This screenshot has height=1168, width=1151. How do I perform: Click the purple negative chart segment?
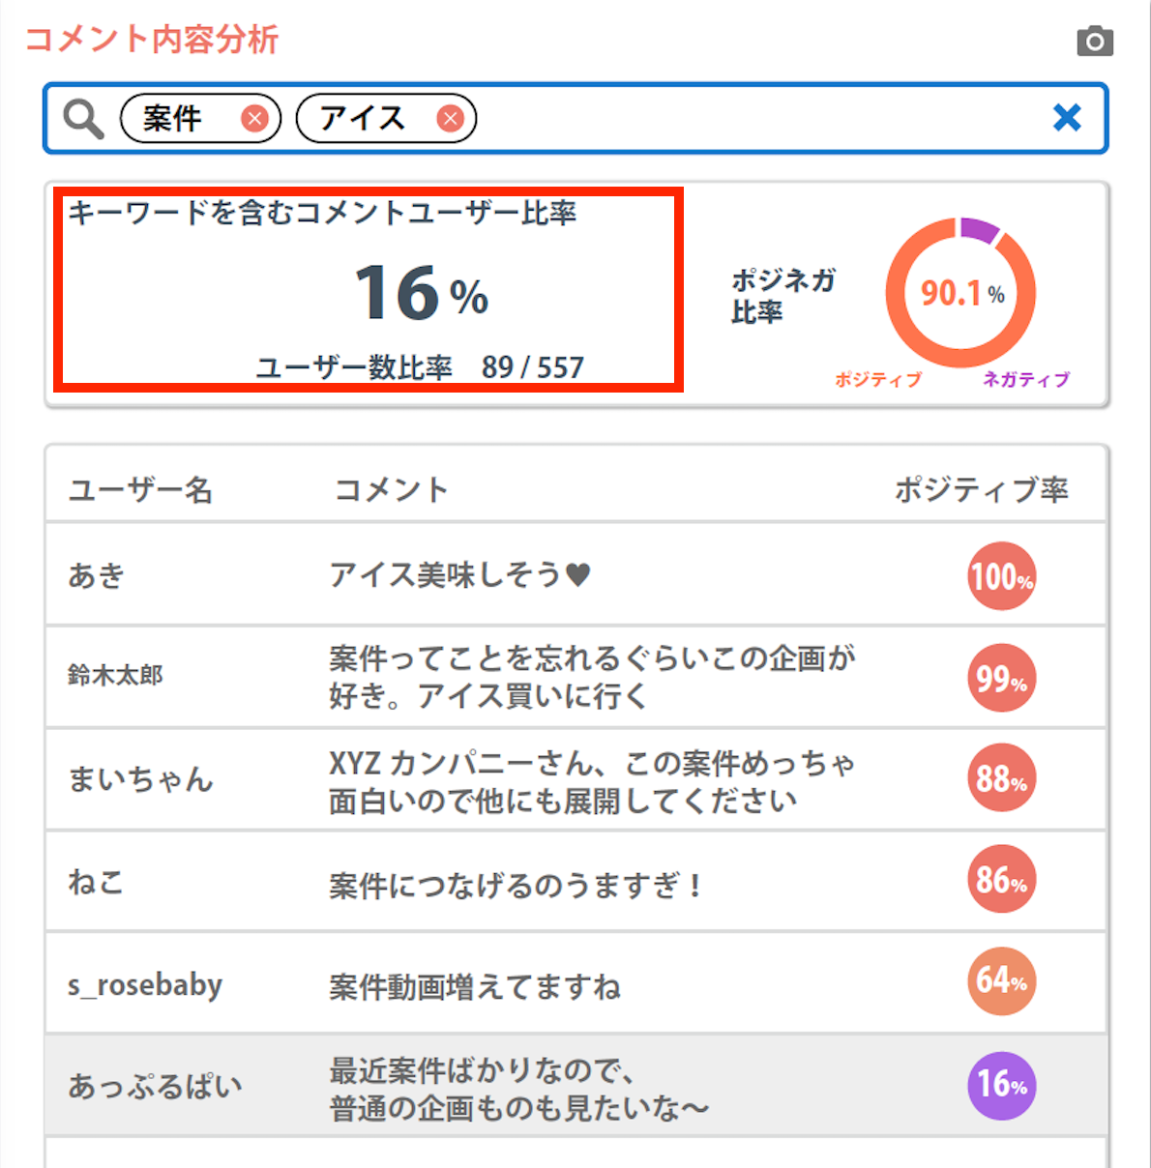(x=980, y=230)
